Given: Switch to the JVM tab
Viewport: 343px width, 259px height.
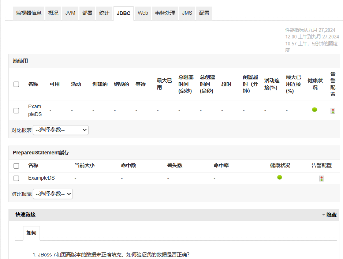Looking at the screenshot, I should [70, 13].
